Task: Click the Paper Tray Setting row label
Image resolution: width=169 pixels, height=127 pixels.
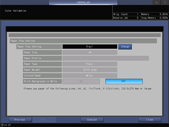Action: pos(39,46)
